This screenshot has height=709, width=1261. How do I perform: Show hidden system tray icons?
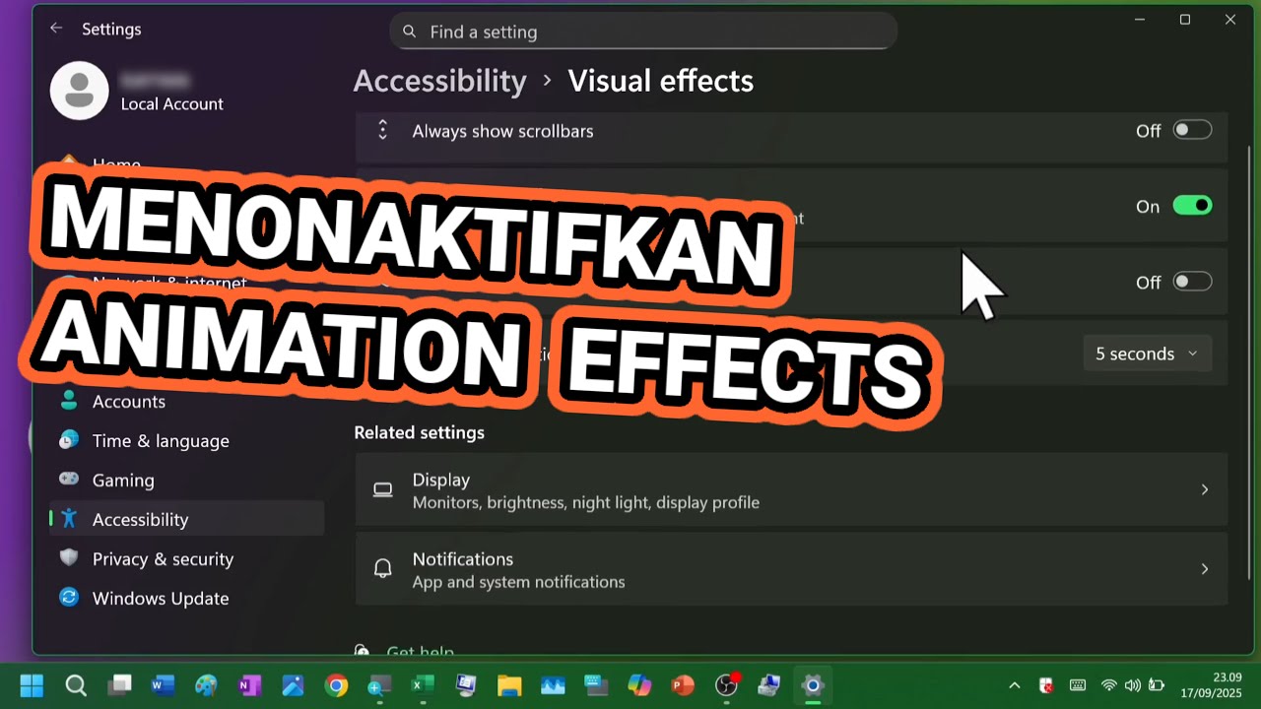(x=1014, y=685)
